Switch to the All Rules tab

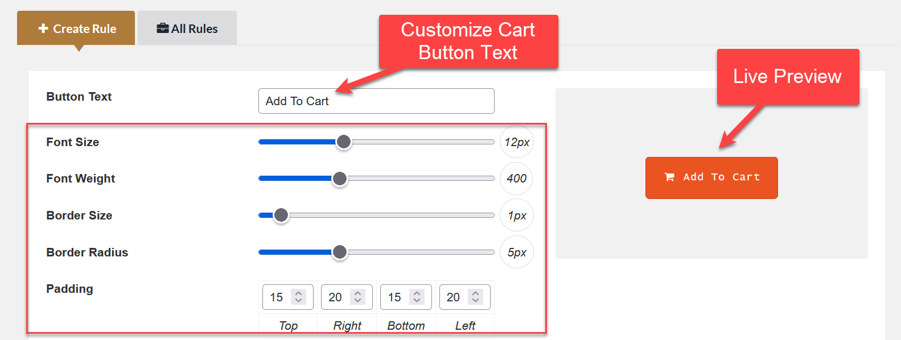click(x=187, y=27)
